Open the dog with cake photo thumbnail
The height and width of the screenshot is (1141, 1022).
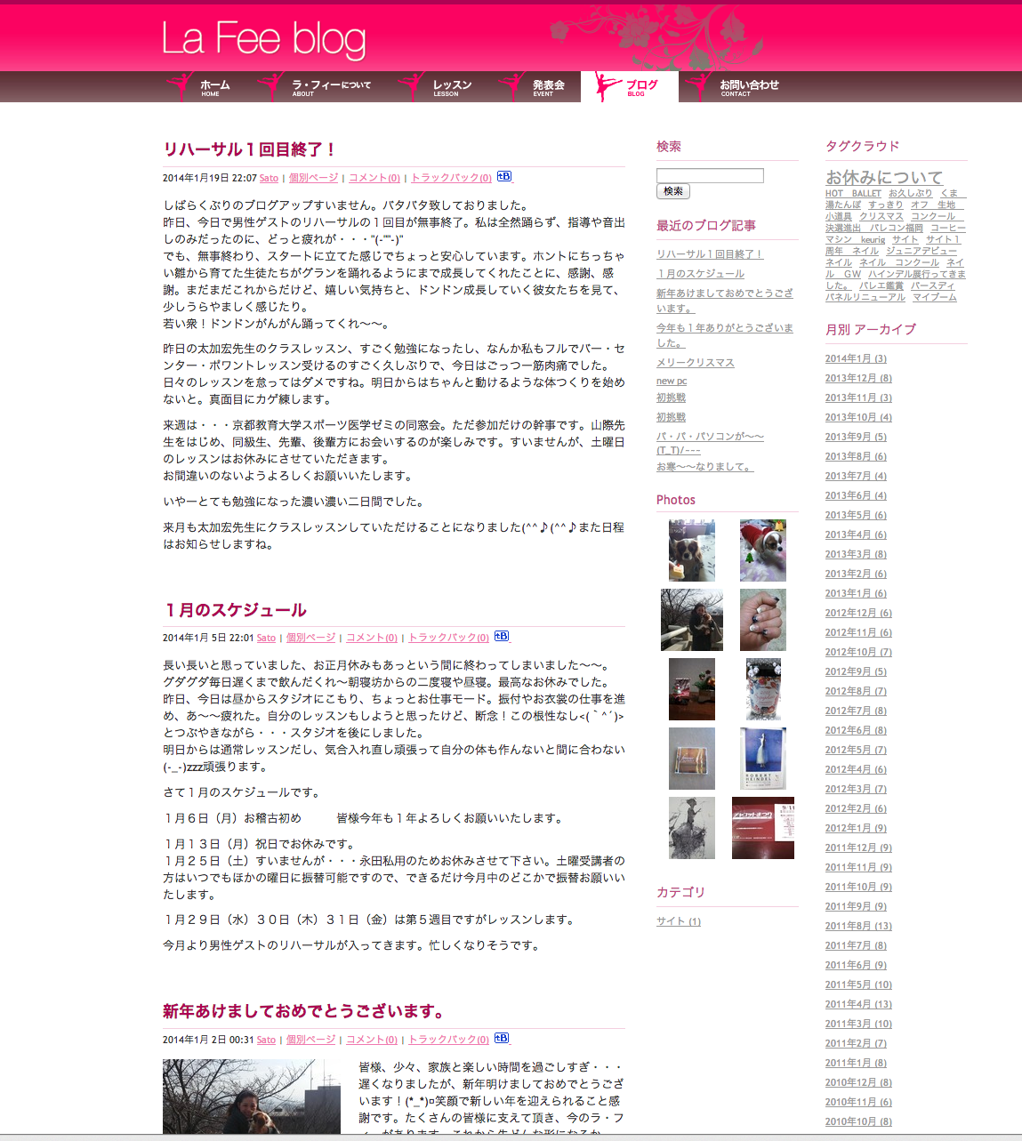click(692, 550)
